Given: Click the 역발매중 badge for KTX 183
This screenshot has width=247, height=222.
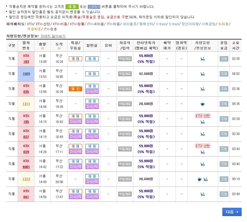Looking at the screenshot, I should [x=125, y=59].
